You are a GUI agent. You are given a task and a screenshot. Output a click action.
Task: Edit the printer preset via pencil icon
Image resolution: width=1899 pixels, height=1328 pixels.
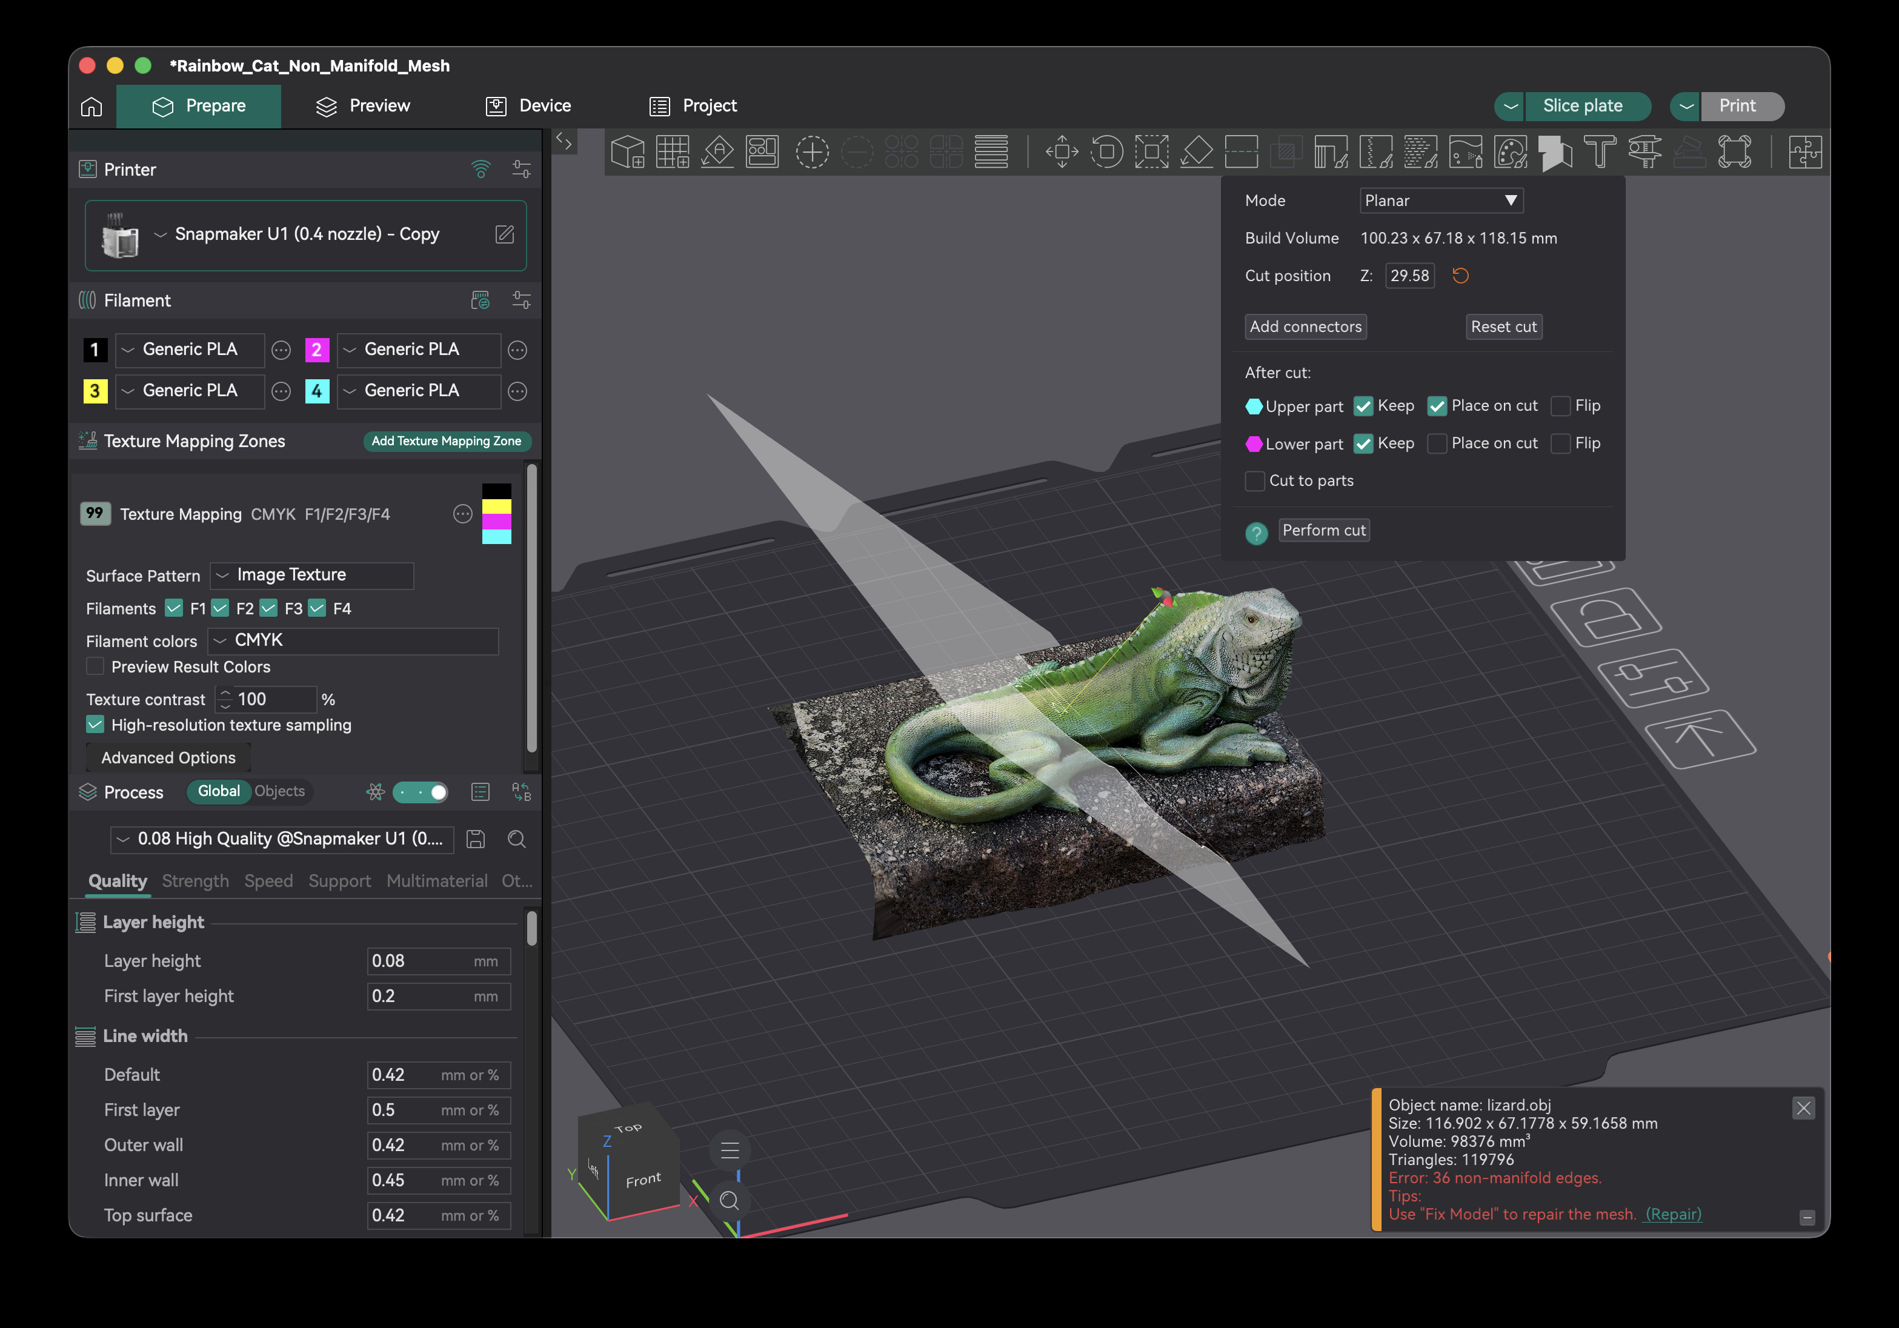(505, 234)
